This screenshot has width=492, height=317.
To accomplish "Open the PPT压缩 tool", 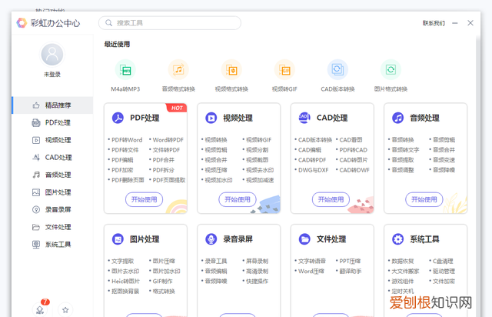I will (x=350, y=261).
